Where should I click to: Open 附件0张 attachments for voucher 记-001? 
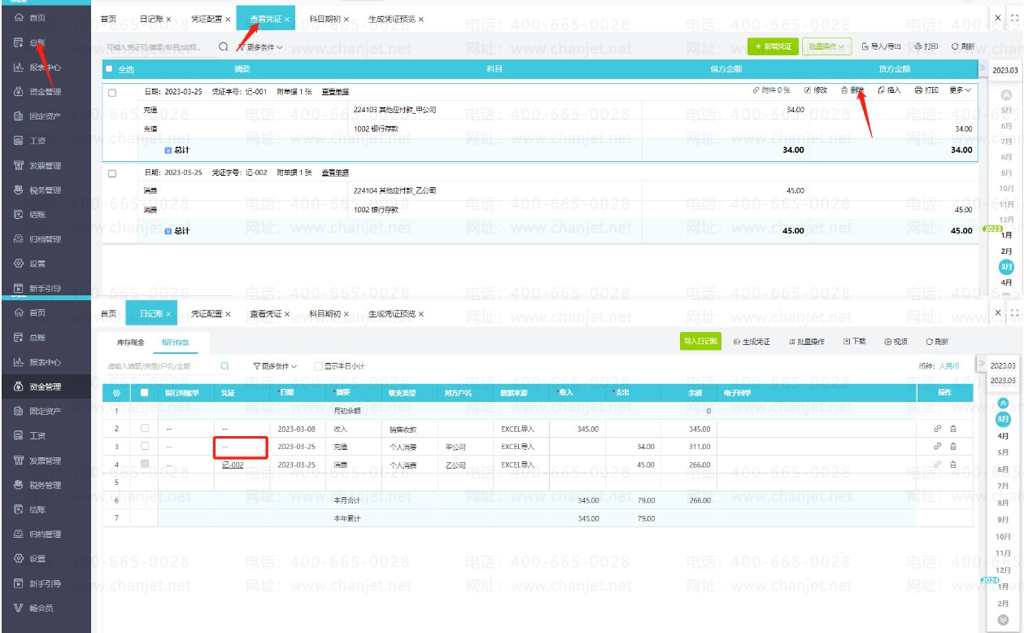pos(771,90)
